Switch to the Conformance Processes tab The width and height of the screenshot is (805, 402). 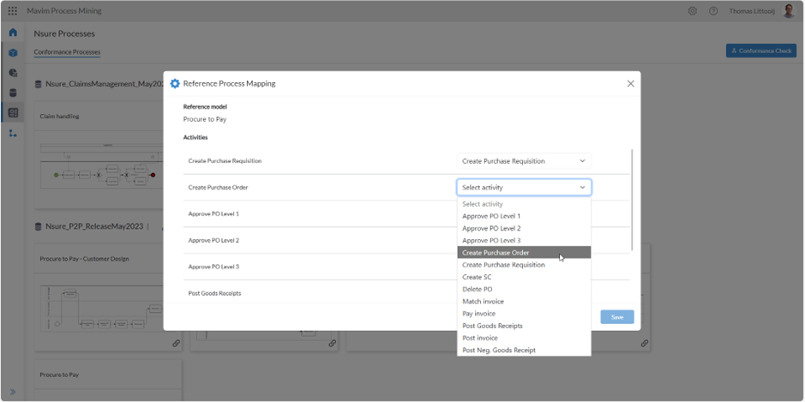67,52
